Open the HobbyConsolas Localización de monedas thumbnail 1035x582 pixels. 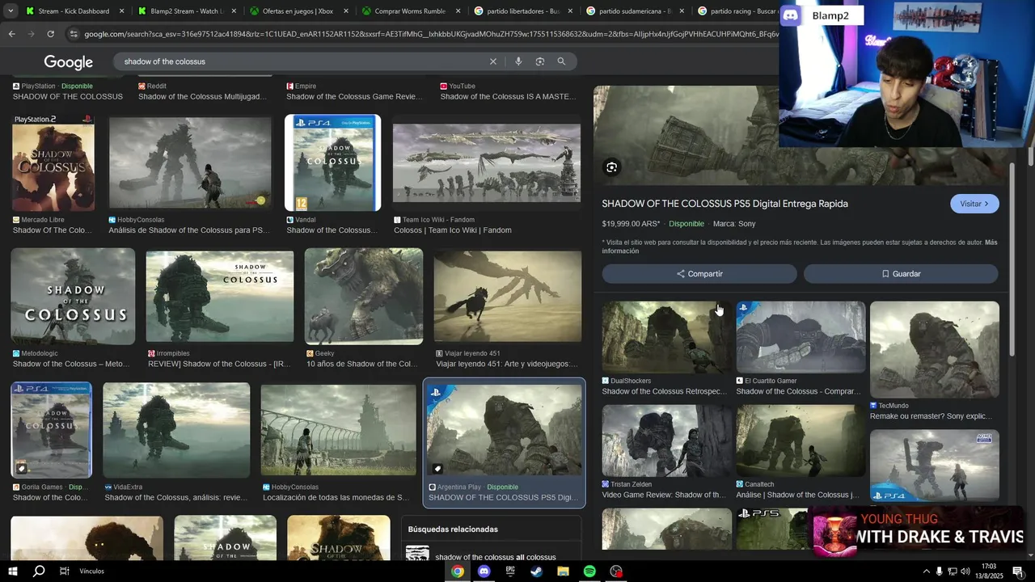click(339, 430)
